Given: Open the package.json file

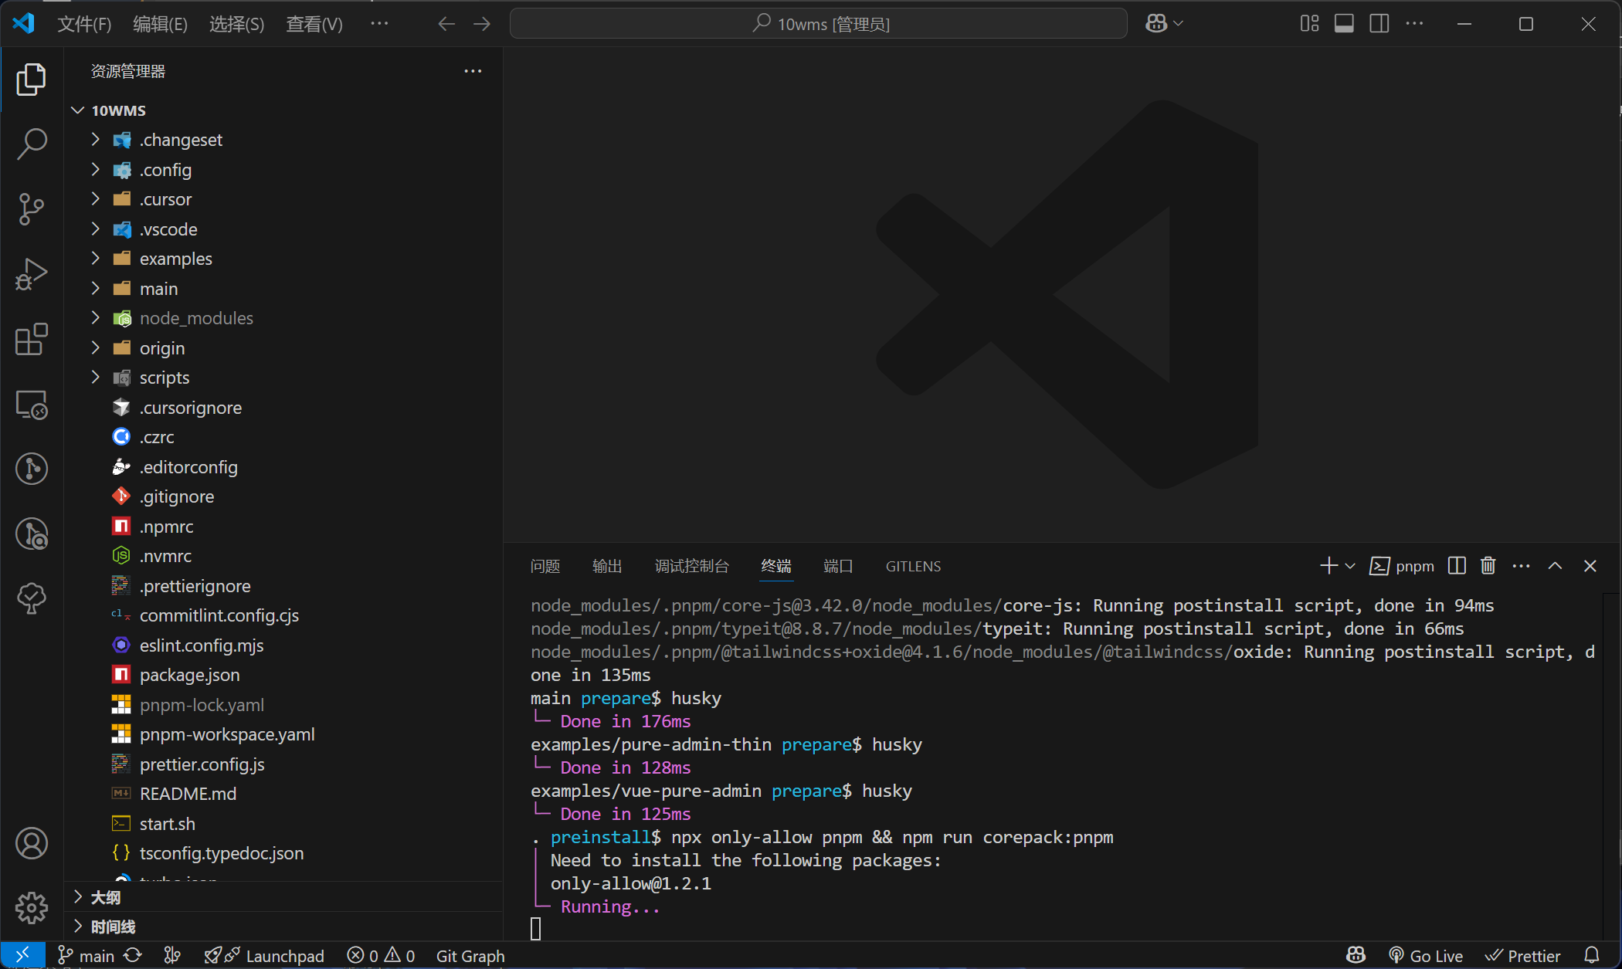Looking at the screenshot, I should (283, 675).
